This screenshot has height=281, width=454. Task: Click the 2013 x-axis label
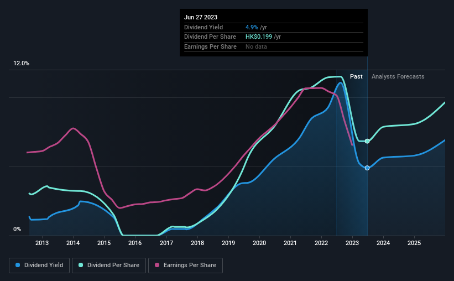pyautogui.click(x=42, y=243)
